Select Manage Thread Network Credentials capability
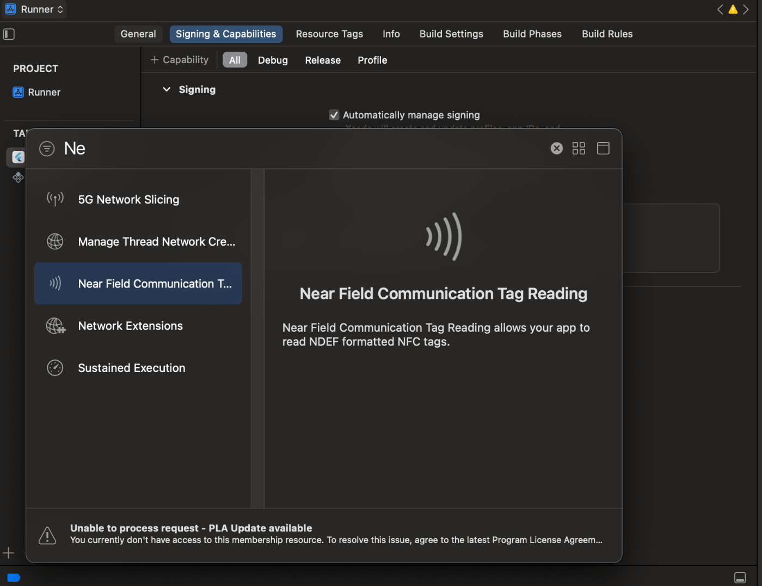 click(138, 241)
